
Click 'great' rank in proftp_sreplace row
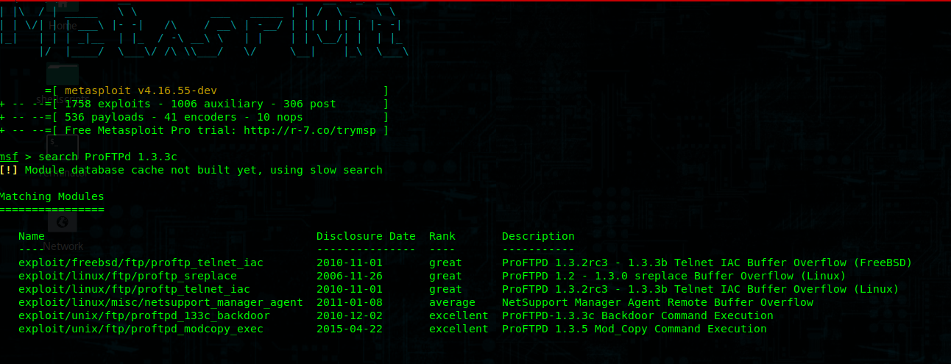tap(445, 276)
